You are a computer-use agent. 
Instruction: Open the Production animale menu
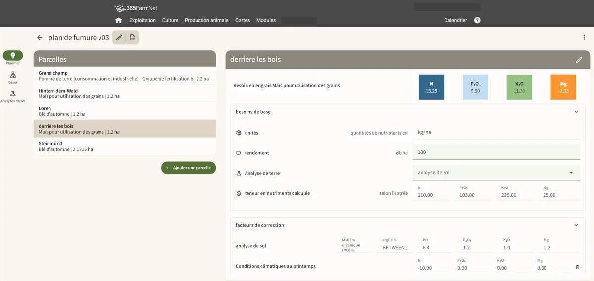click(206, 21)
